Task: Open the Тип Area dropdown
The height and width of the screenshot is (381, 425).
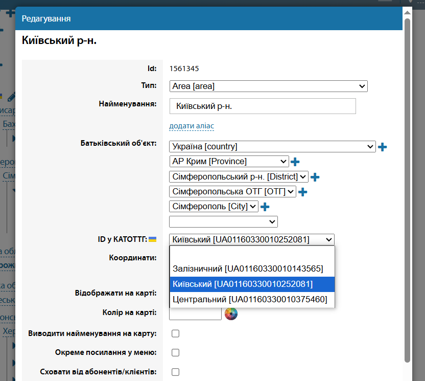Action: point(268,86)
